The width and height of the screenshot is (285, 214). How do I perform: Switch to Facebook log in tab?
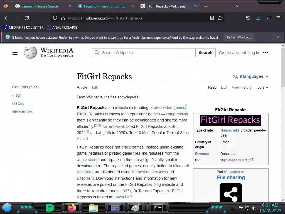pyautogui.click(x=105, y=6)
